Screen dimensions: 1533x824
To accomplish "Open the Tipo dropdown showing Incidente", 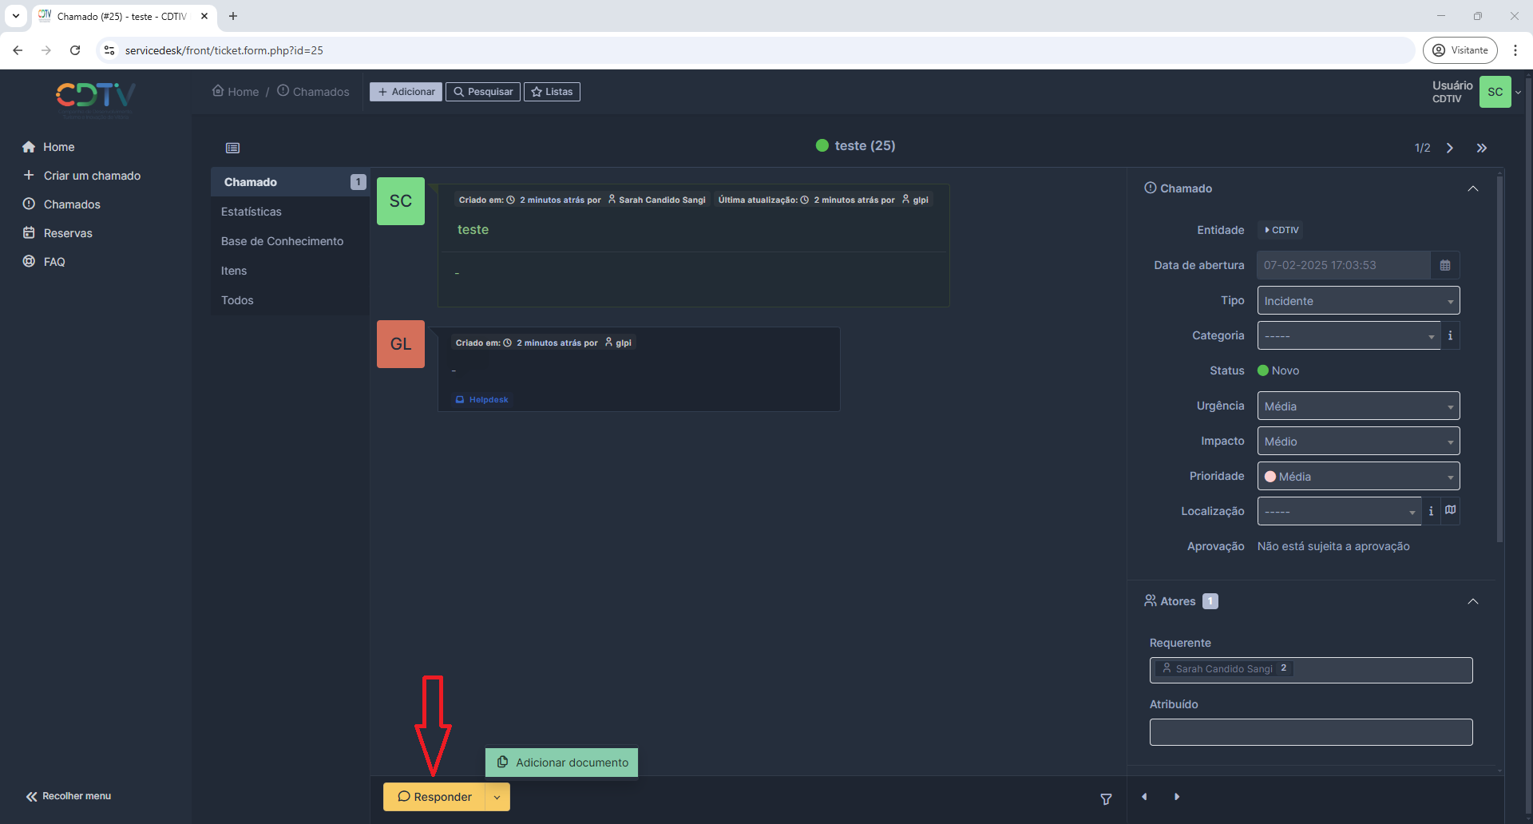I will (1358, 301).
